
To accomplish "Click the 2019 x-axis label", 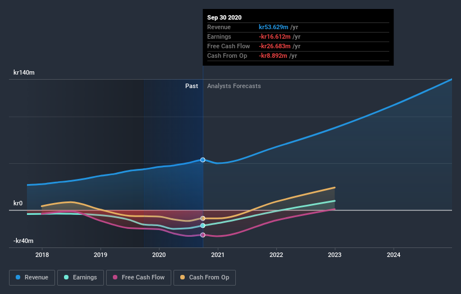I will pos(101,255).
